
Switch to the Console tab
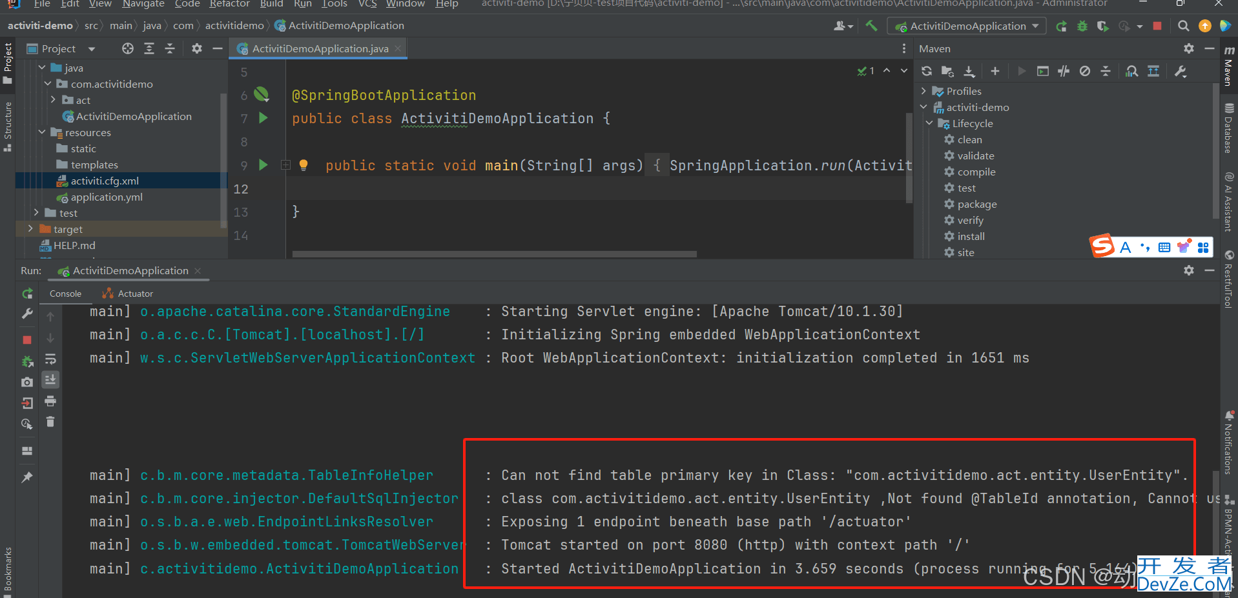point(65,294)
